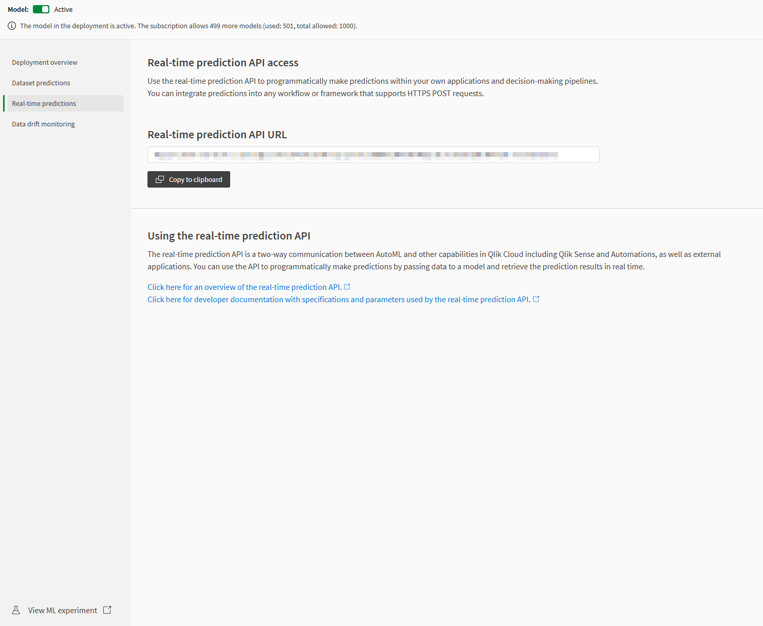Click the Real-time prediction API URL field

[374, 155]
